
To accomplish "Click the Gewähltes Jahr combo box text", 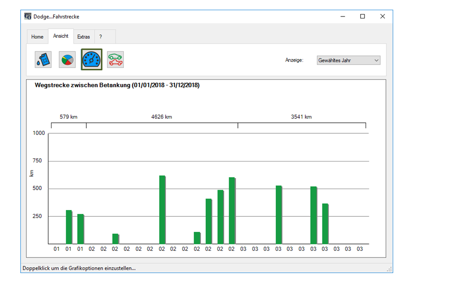I will [343, 61].
